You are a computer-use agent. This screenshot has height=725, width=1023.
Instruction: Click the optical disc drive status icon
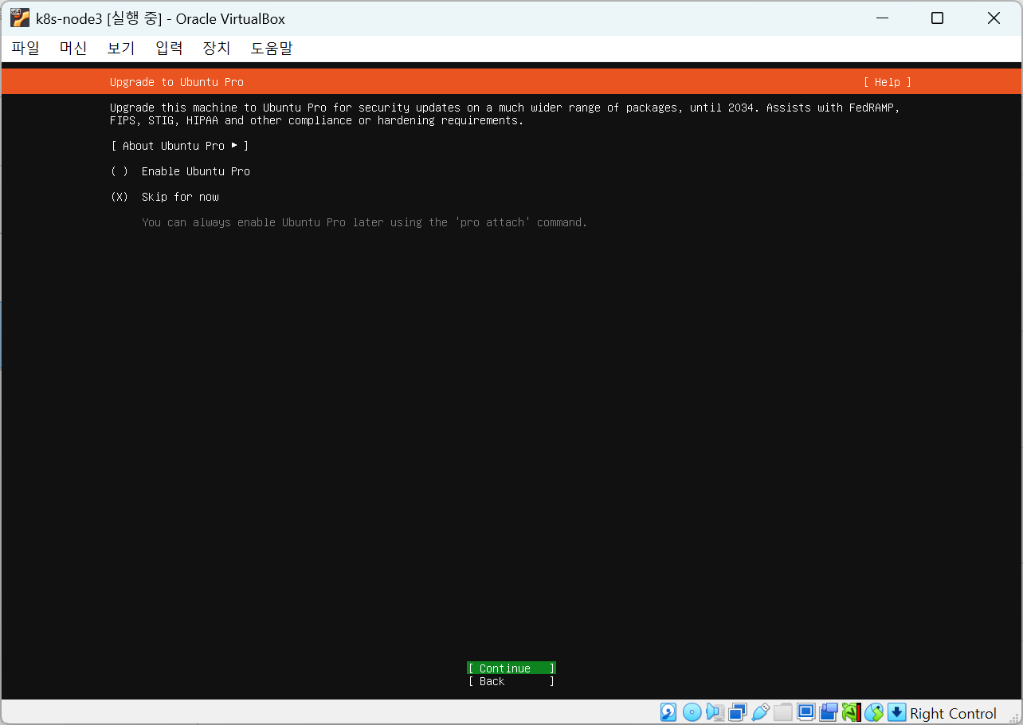pos(692,712)
